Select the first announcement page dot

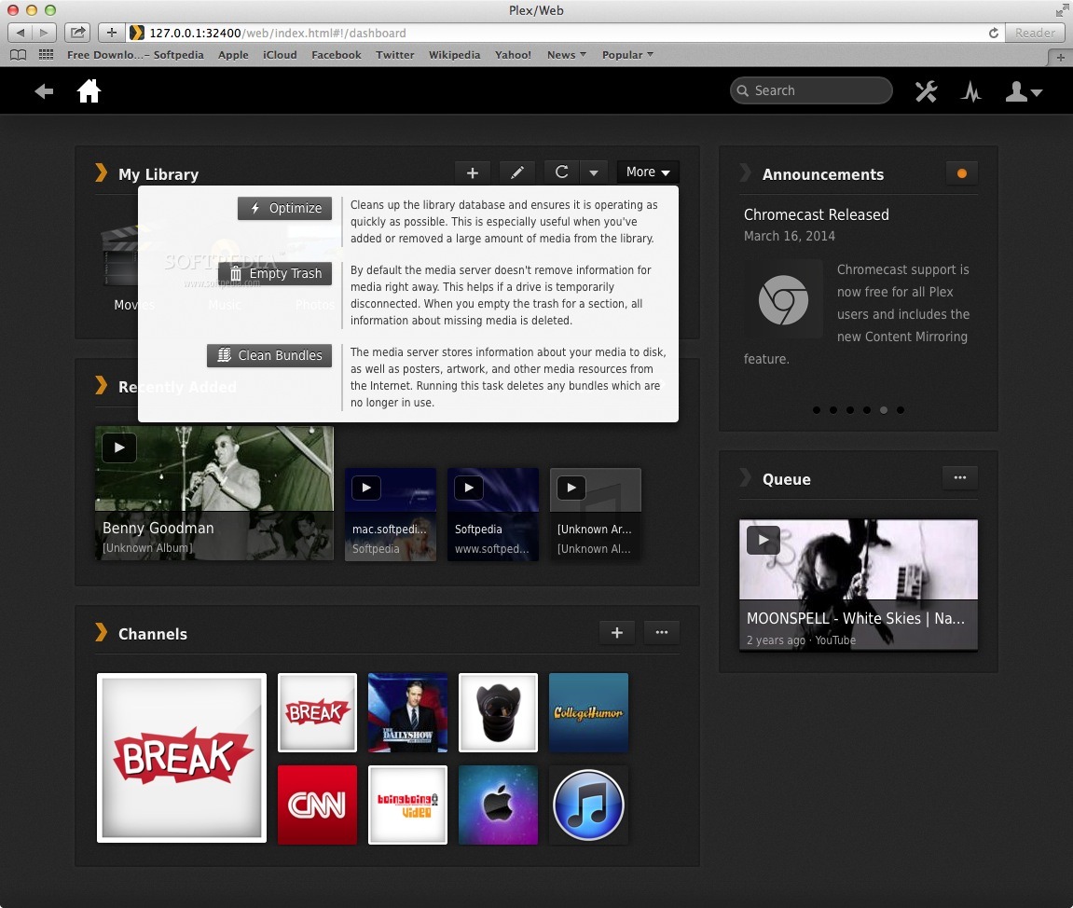[817, 410]
